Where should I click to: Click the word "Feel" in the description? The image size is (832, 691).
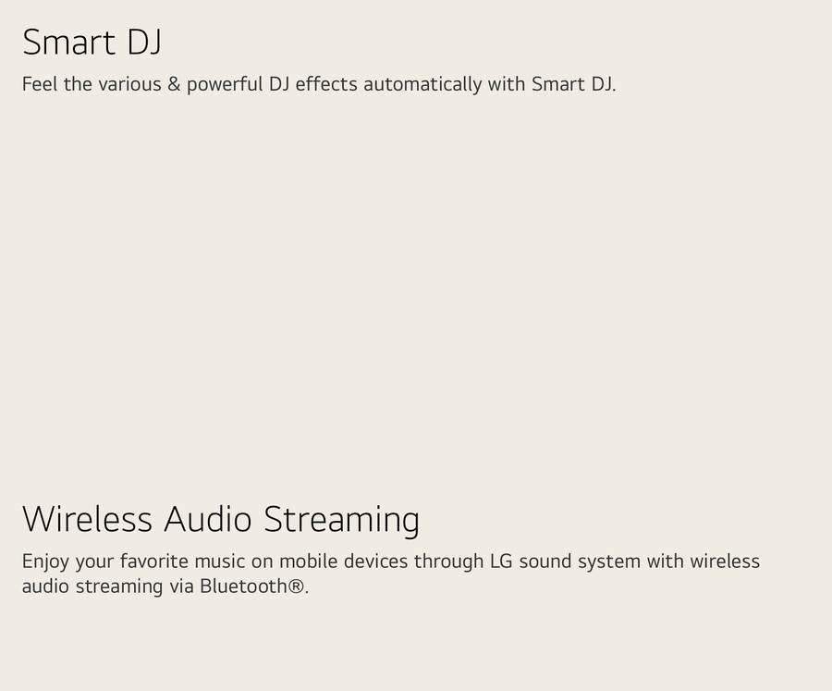click(x=40, y=84)
